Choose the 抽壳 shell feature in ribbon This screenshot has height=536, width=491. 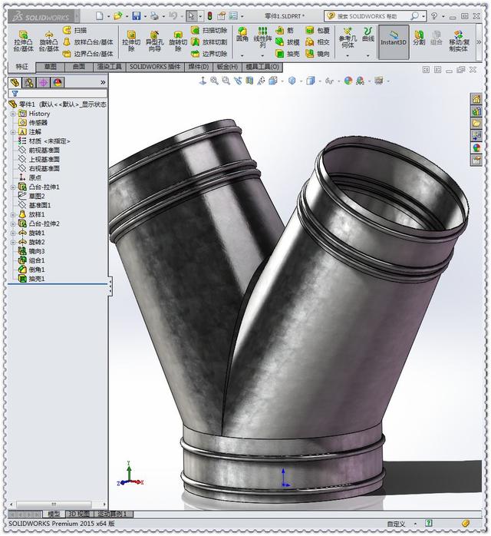click(288, 54)
